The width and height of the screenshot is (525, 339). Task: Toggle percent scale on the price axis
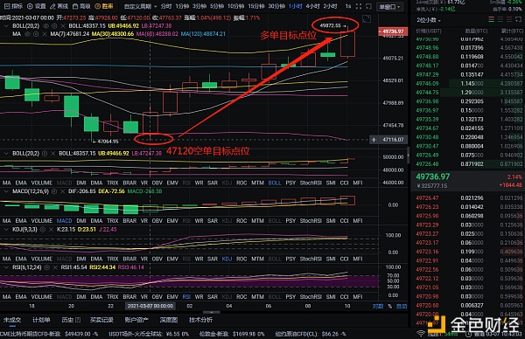(389, 306)
